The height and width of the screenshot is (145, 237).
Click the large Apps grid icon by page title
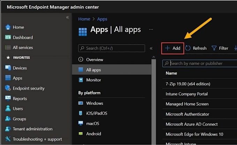coord(83,32)
